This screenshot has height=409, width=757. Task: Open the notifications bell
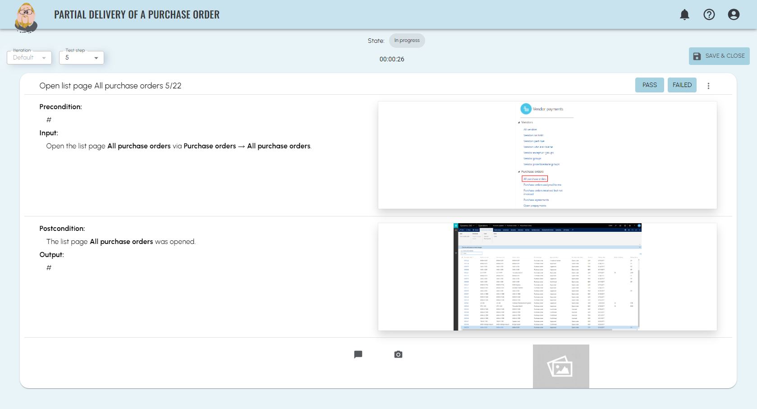684,15
